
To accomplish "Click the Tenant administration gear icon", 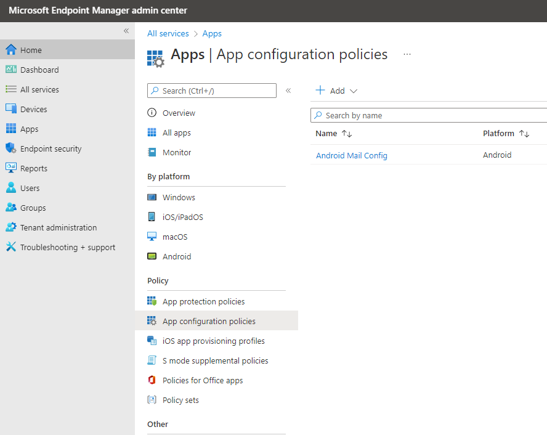I will [x=11, y=227].
